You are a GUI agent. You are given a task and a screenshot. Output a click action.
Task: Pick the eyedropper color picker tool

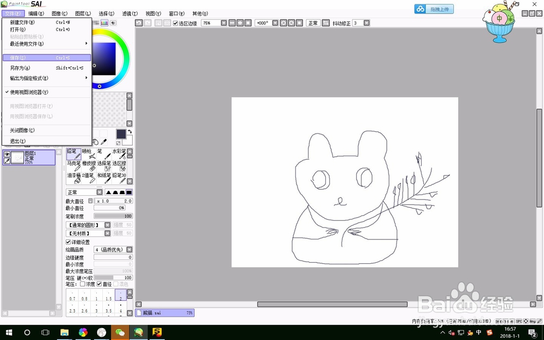103,142
